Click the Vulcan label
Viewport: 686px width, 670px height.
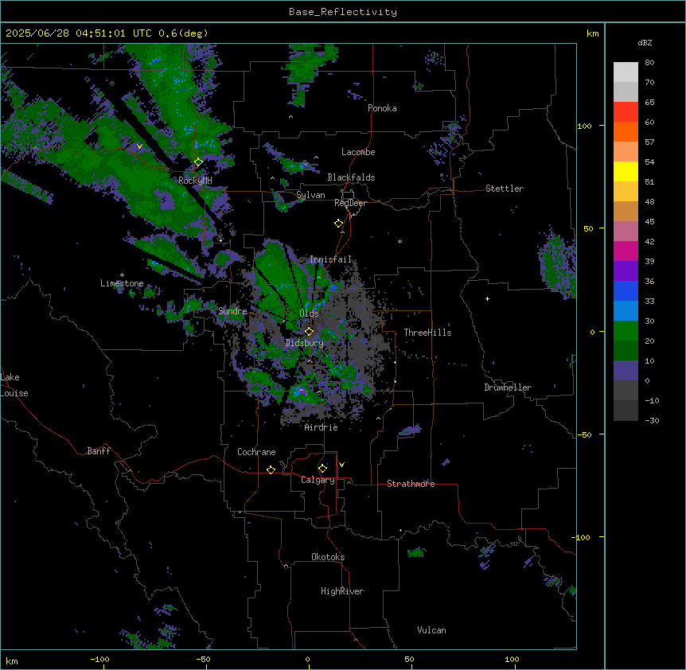[x=432, y=630]
